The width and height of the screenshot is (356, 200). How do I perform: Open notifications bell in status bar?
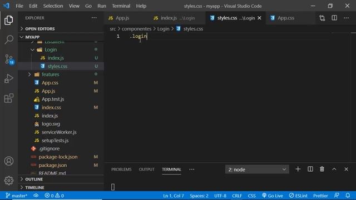coord(348,195)
